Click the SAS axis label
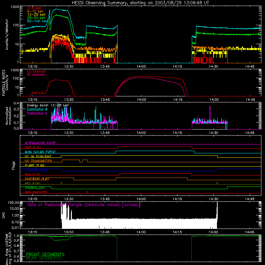 point(3,215)
